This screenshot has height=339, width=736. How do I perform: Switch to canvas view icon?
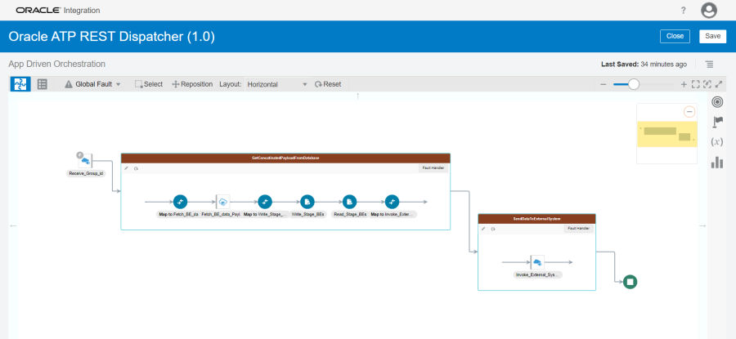click(x=20, y=84)
